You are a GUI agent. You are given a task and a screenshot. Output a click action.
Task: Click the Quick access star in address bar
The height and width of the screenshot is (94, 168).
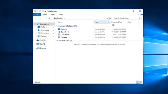pyautogui.click(x=50, y=18)
